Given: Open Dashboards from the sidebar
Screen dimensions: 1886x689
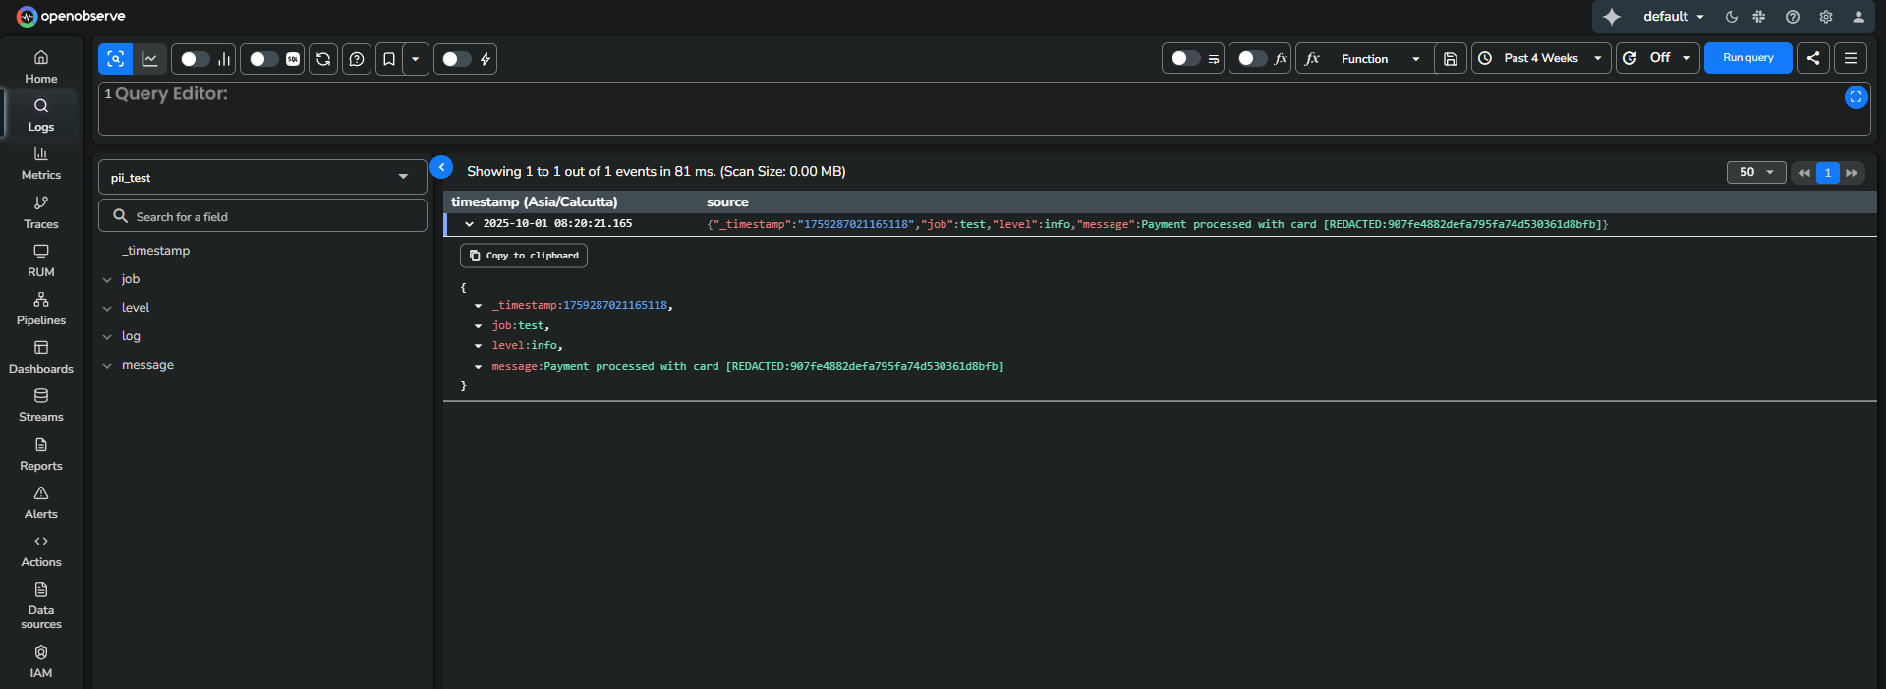Looking at the screenshot, I should 41,357.
